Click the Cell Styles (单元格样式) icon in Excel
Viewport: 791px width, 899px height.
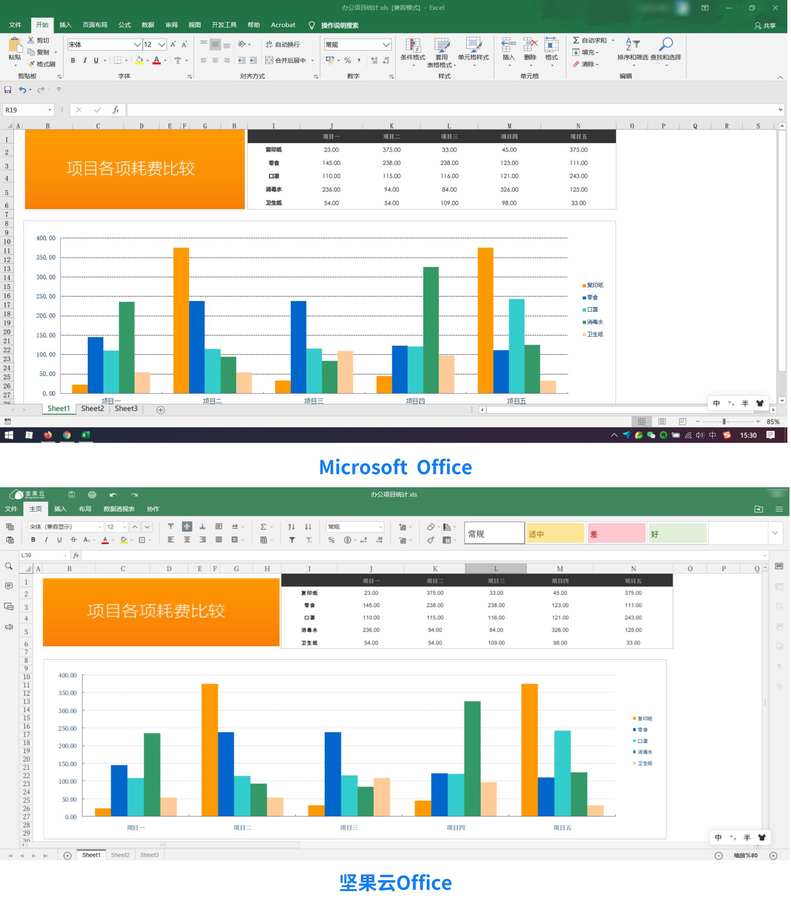[x=473, y=45]
